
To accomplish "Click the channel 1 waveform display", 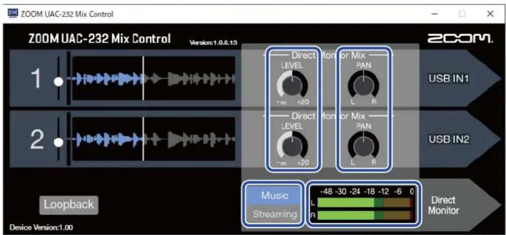I will pyautogui.click(x=154, y=79).
